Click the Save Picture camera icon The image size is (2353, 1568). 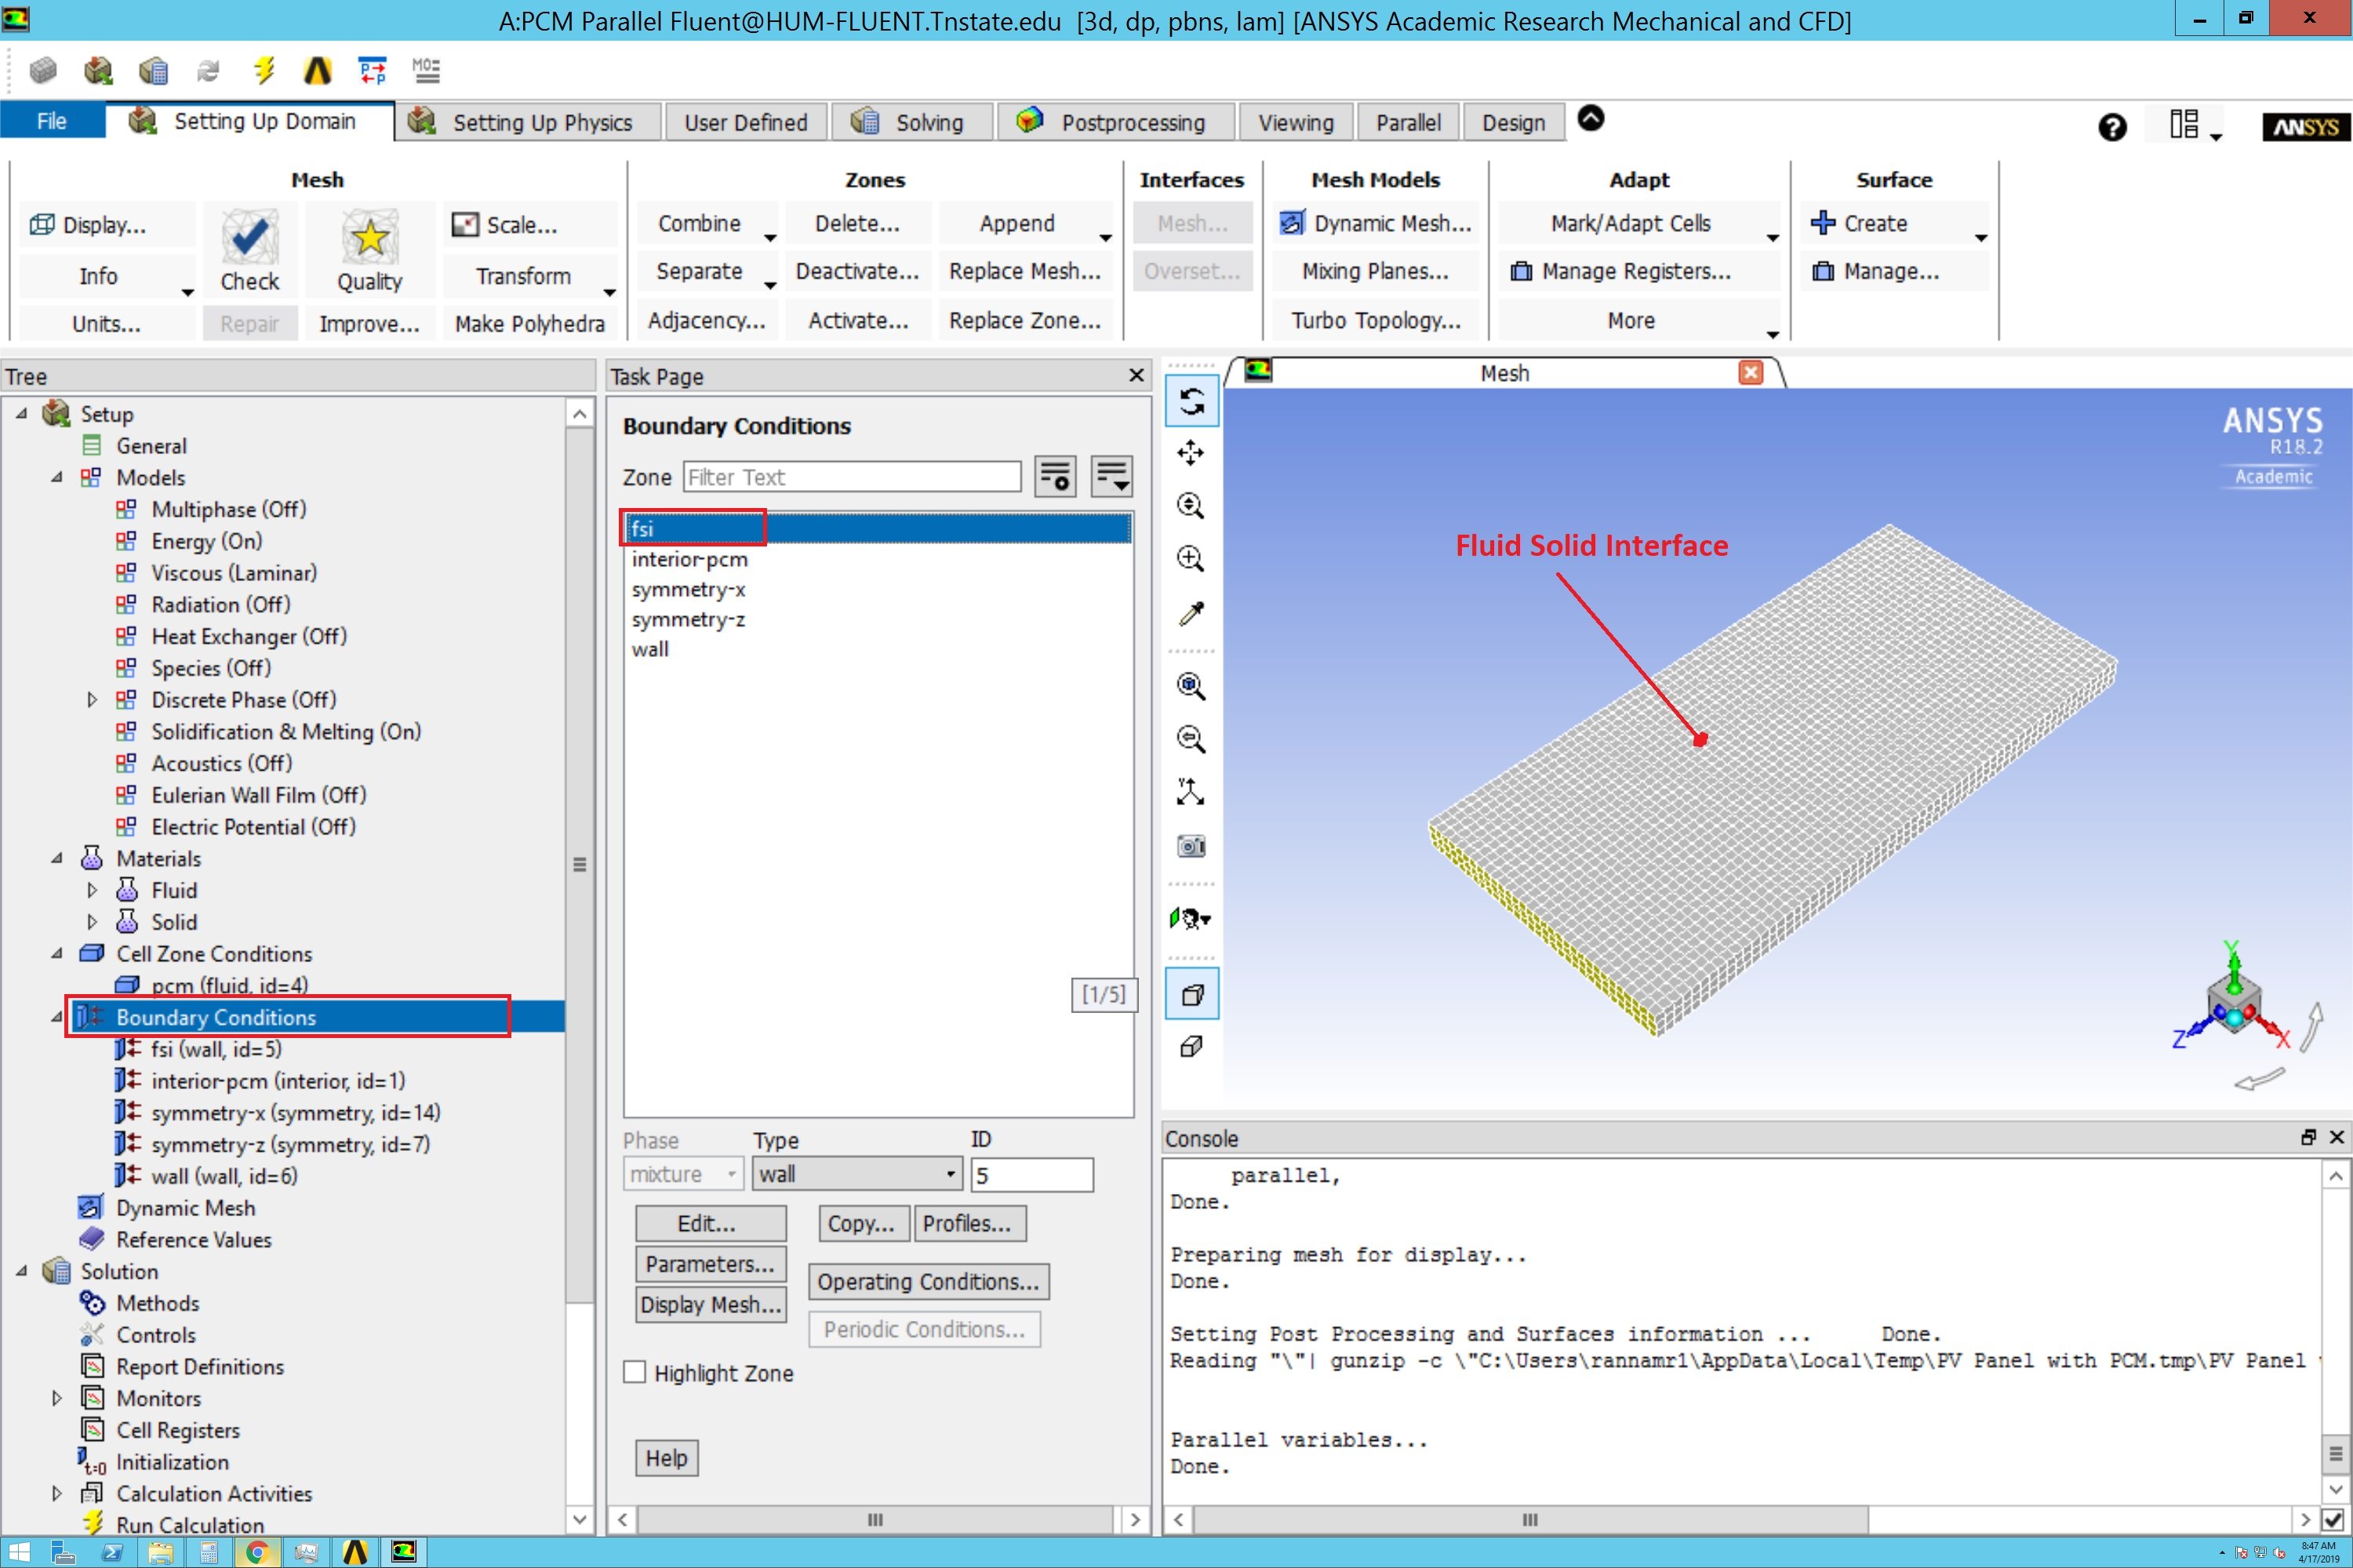point(1191,846)
